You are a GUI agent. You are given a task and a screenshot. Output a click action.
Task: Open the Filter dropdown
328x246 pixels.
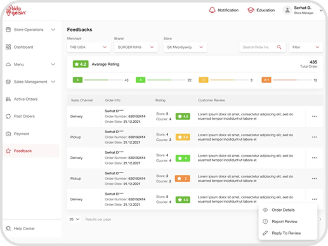tap(306, 47)
